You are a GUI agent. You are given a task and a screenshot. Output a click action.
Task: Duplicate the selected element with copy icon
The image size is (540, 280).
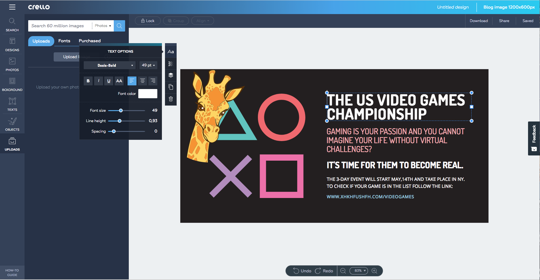[171, 87]
